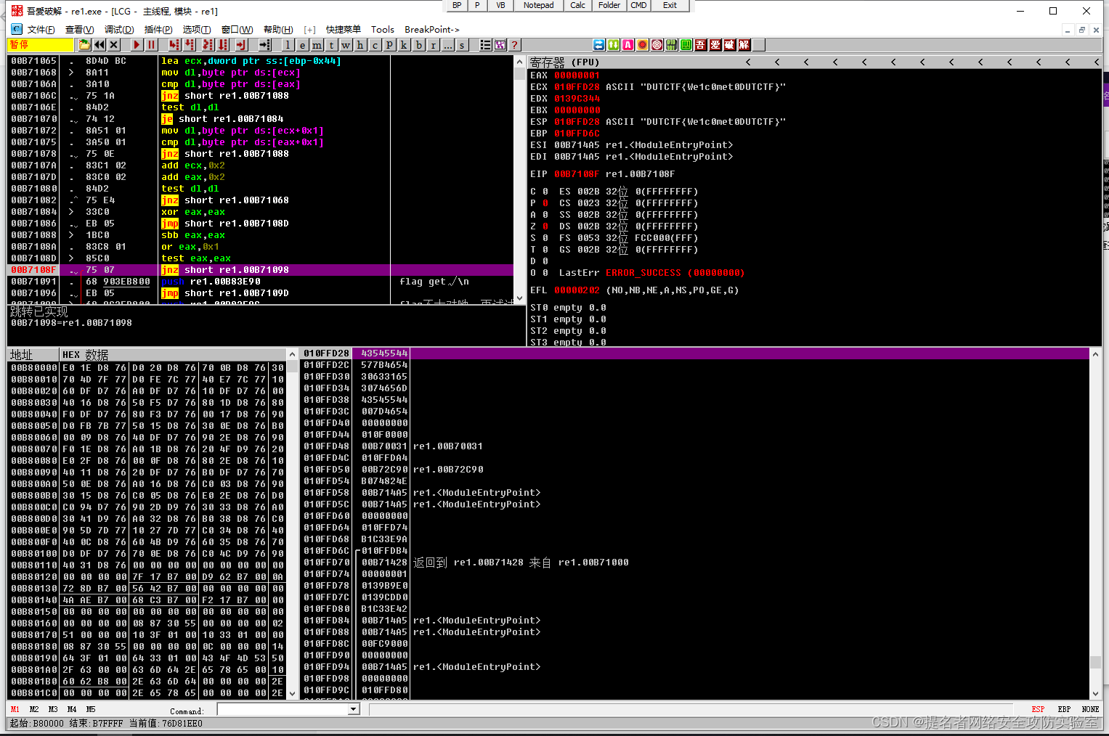
Task: Toggle registers view via 寄存器 (FPU) header
Action: [x=564, y=62]
